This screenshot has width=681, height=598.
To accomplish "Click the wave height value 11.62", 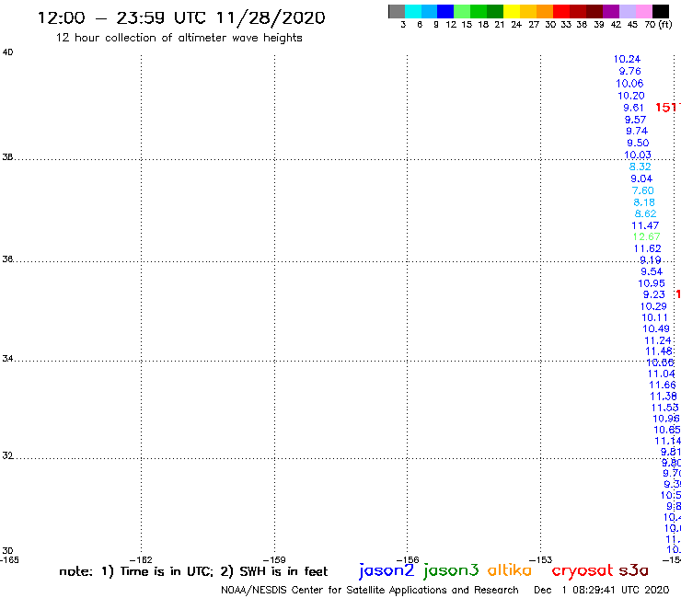I will (647, 248).
